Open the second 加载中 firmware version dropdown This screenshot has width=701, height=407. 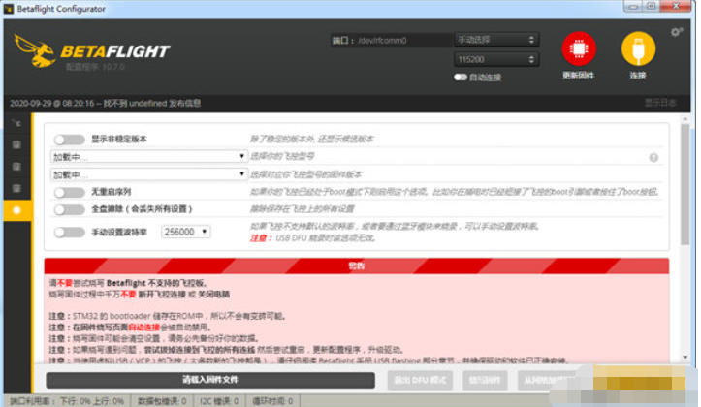click(148, 174)
